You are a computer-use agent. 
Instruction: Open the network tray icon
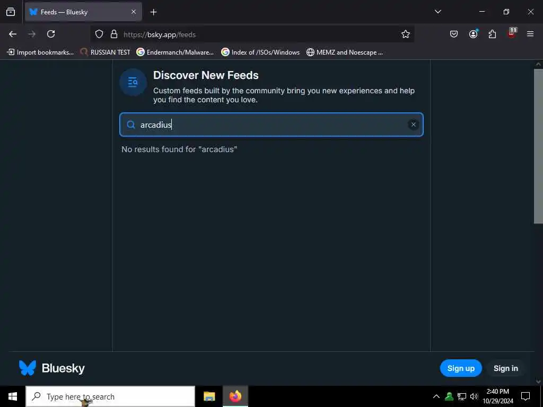(x=462, y=396)
